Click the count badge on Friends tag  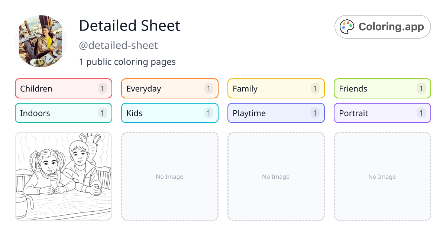coord(421,88)
